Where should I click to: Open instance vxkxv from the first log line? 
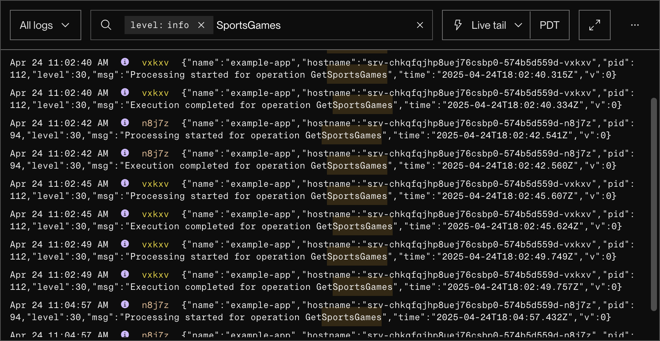point(156,62)
